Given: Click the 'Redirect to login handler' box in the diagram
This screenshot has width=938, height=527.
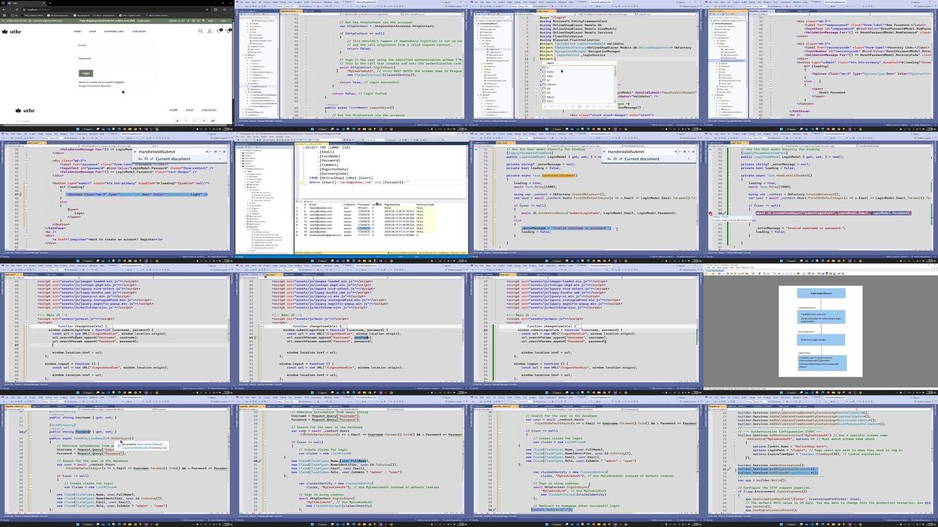Looking at the screenshot, I should coord(821,340).
